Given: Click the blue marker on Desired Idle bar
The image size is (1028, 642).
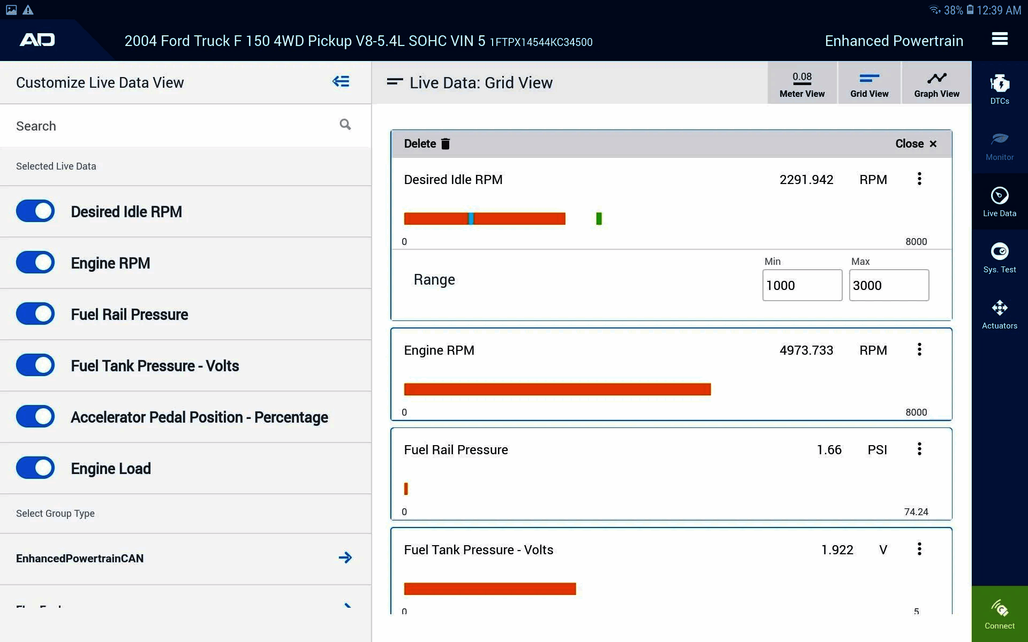Looking at the screenshot, I should click(471, 219).
